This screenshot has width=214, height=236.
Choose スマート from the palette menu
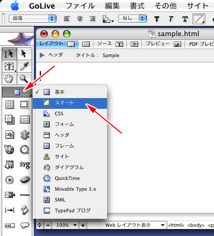click(x=70, y=103)
